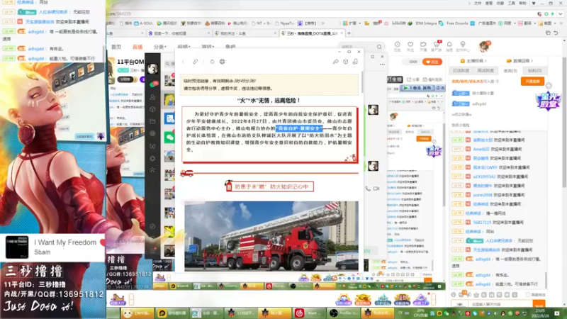This screenshot has height=319, width=567.
Task: Click the chat list vertical scrollbar
Action: click(x=545, y=280)
